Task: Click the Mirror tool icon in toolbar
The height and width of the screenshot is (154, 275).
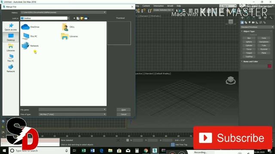Action: pos(178,11)
